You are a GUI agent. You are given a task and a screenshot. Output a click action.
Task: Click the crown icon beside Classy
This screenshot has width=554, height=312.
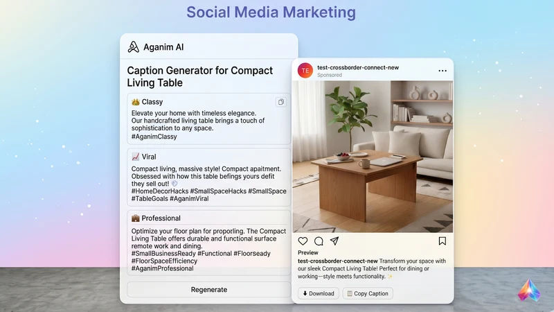point(136,102)
